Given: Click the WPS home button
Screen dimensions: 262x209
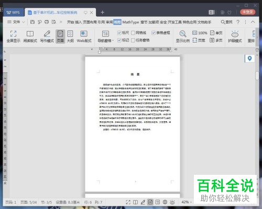Looking at the screenshot, I should pyautogui.click(x=13, y=13).
